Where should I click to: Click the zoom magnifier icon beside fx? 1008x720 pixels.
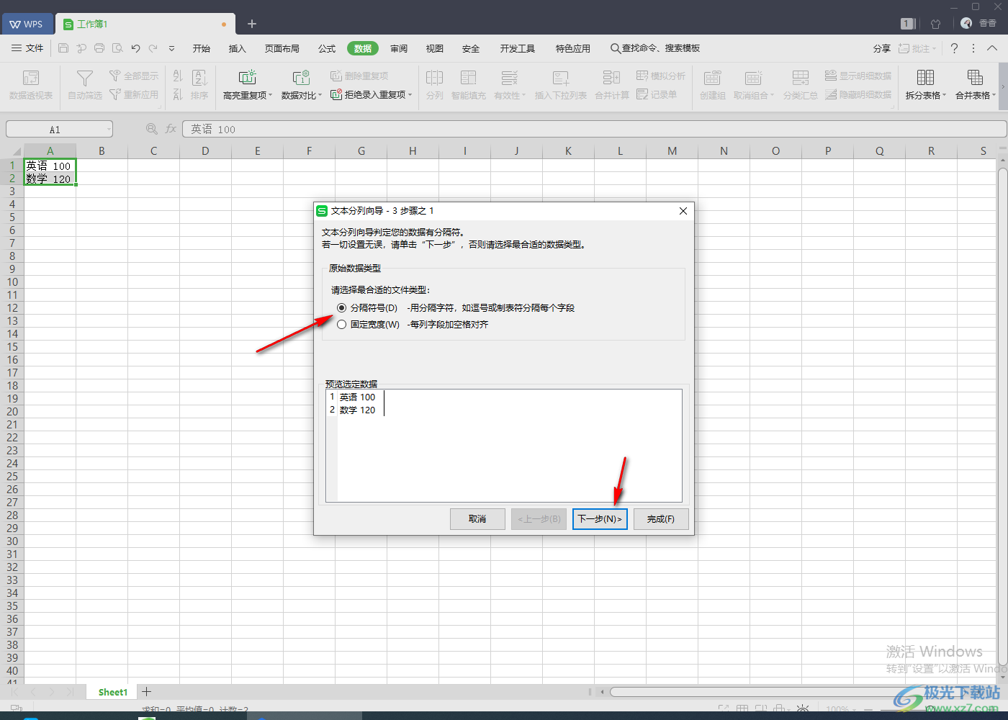(152, 129)
